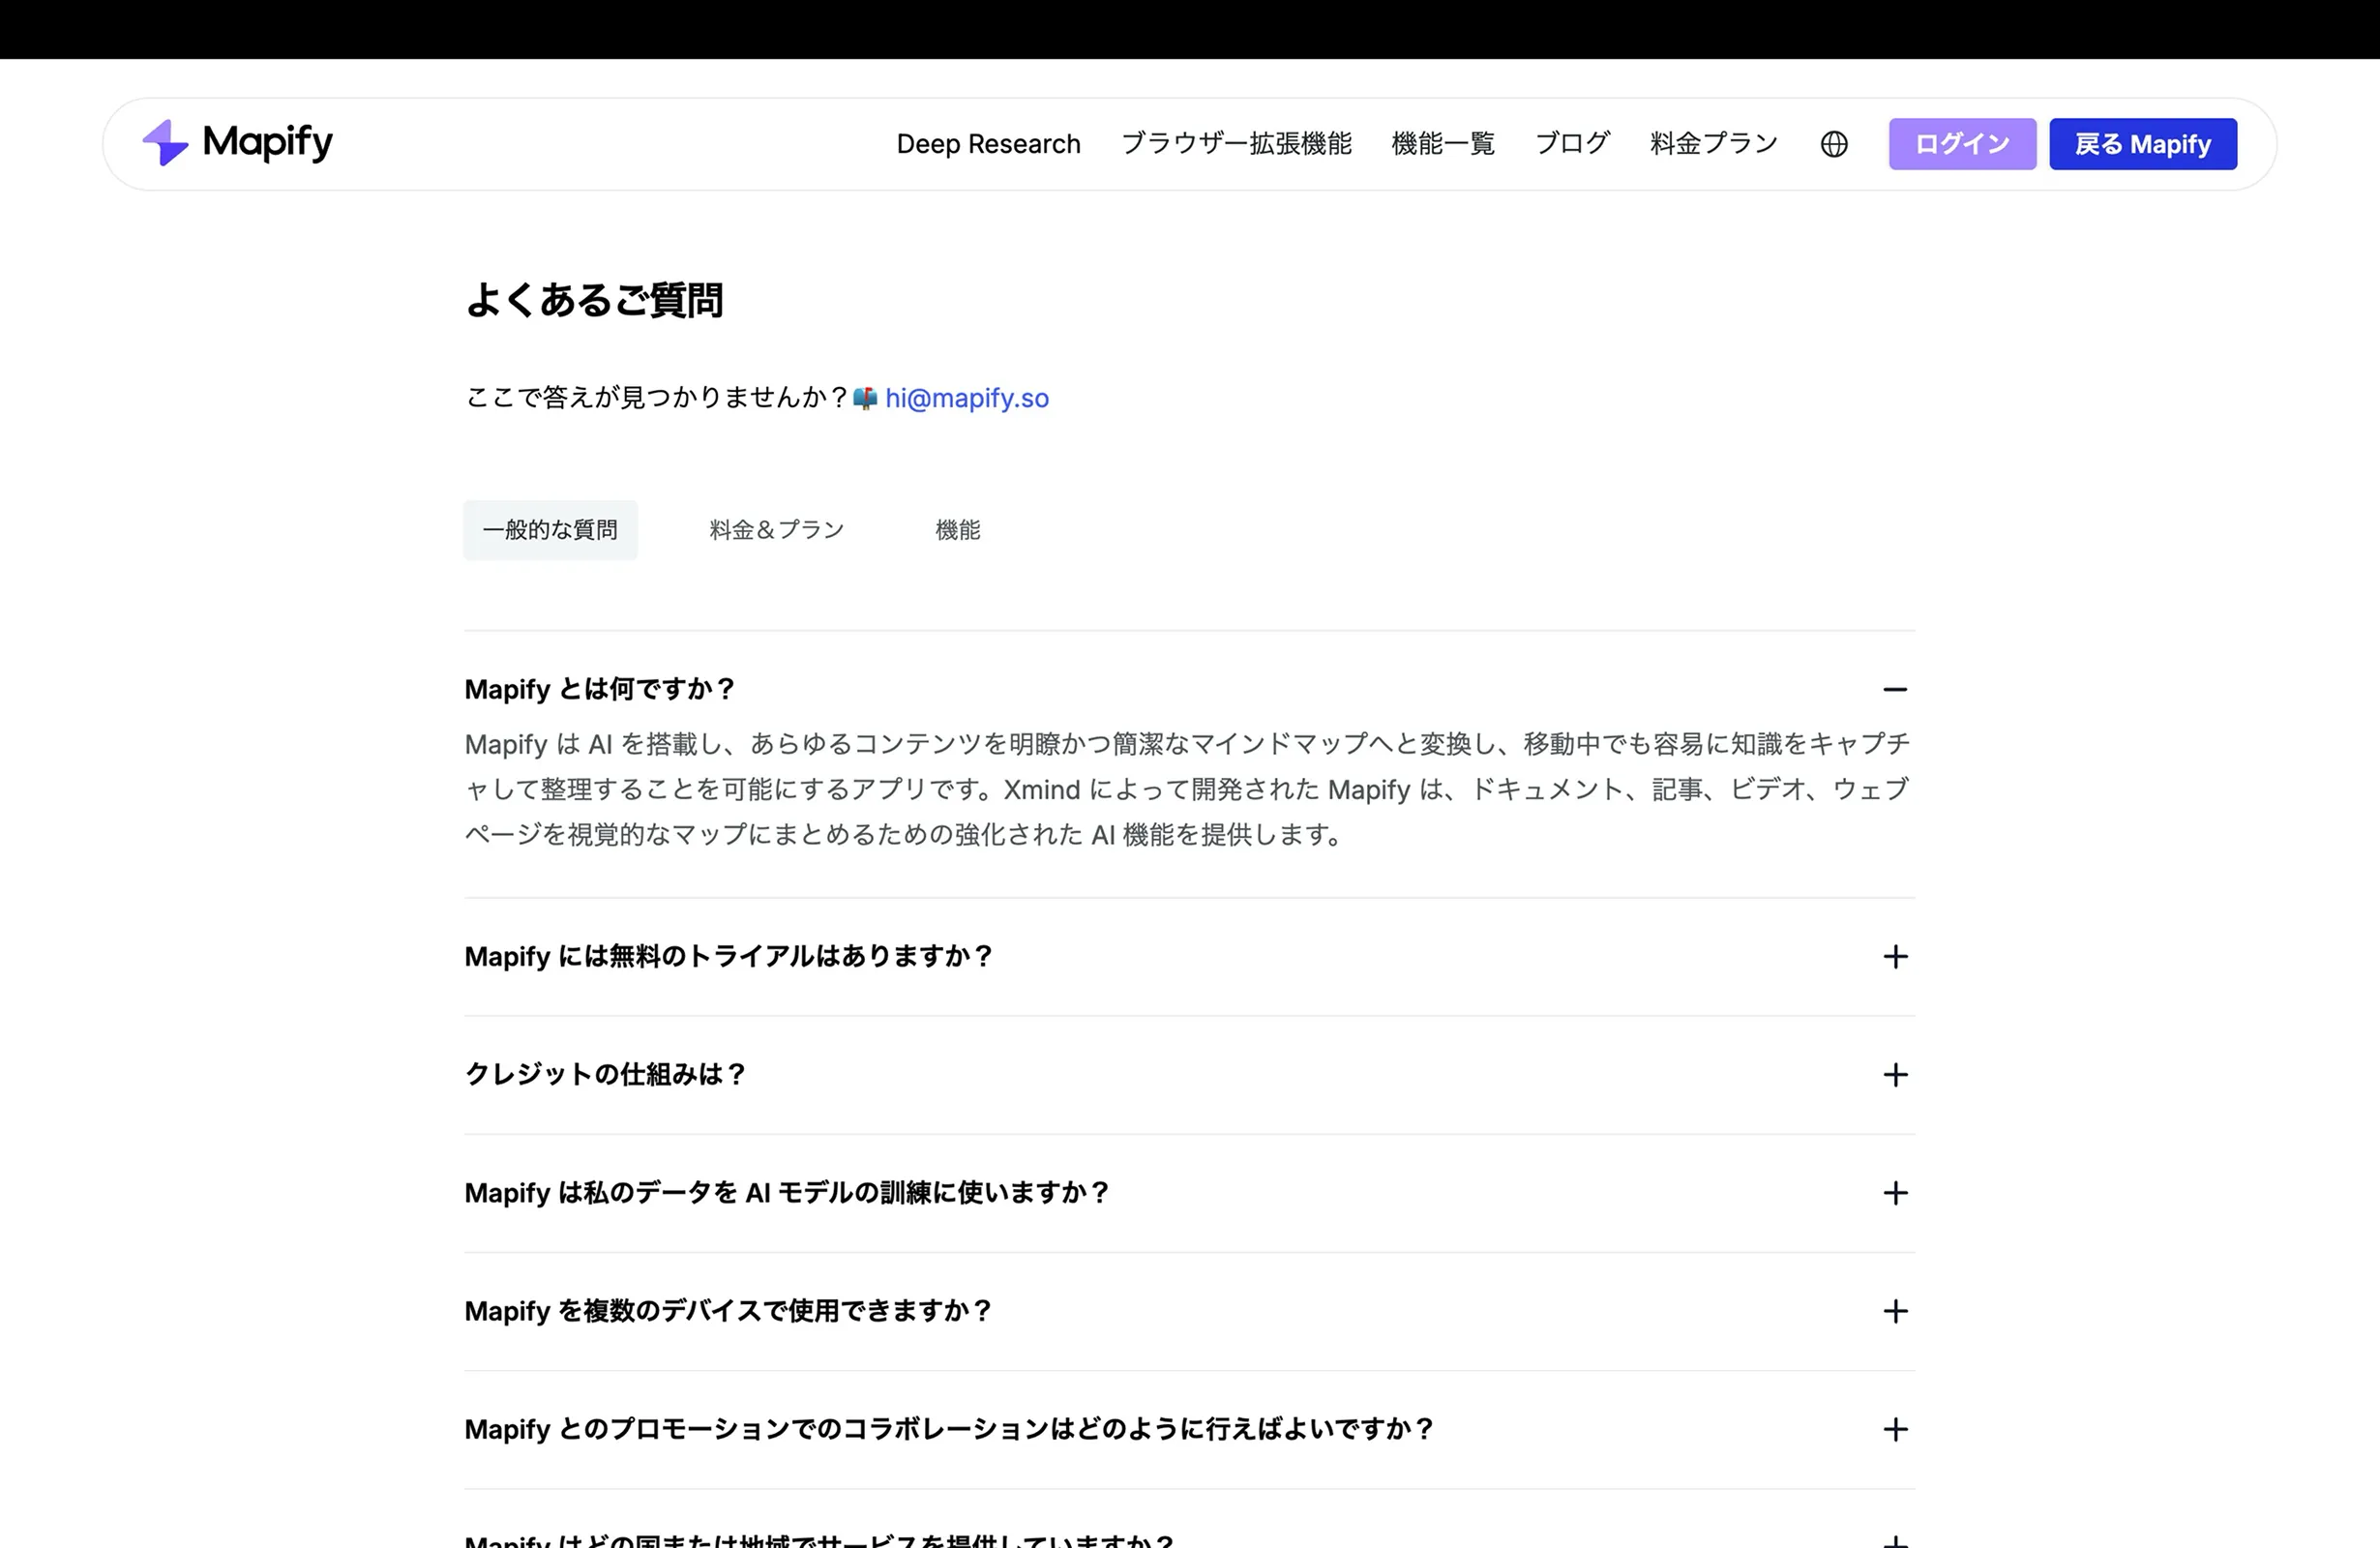Switch to the '料金＆プラン' tab
The image size is (2380, 1548).
[x=777, y=530]
